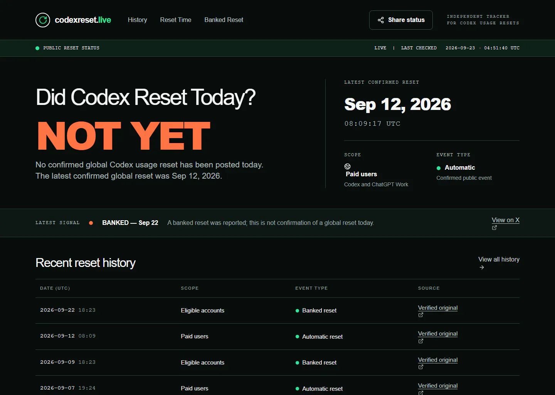Click green dot beside 2026-09-07 Automatic reset
The image size is (555, 395).
(x=297, y=389)
